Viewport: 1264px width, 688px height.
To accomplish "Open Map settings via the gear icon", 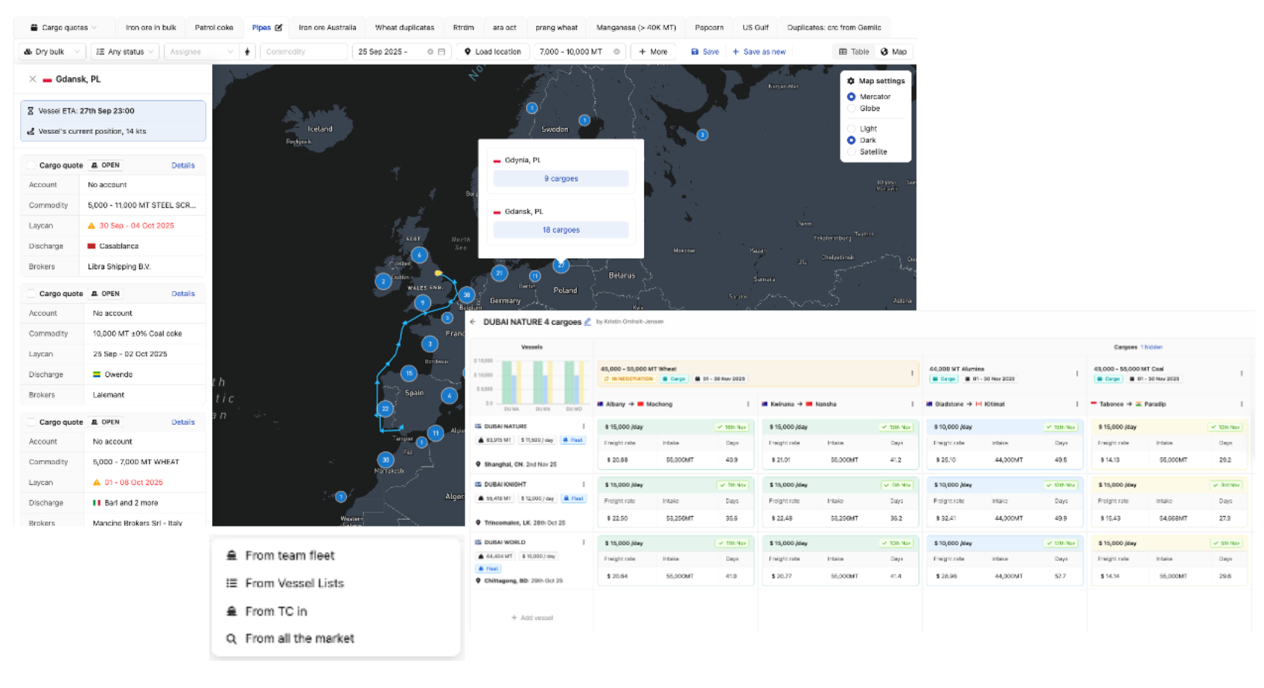I will [x=851, y=81].
